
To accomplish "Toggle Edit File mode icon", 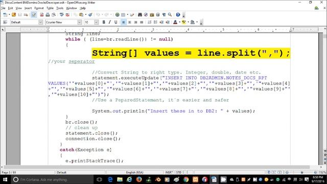I will pos(34,15).
